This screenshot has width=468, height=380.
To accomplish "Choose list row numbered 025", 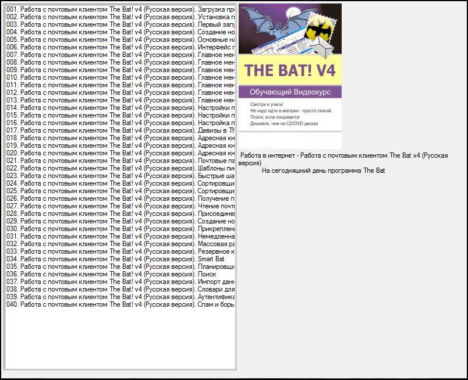I will point(120,191).
